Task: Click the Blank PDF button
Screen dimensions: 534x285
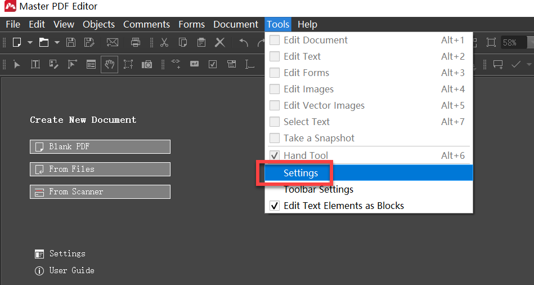Action: click(x=100, y=146)
